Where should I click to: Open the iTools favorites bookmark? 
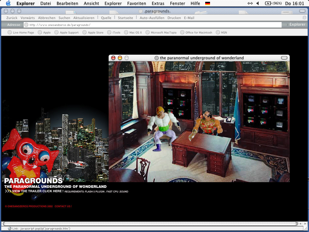[116, 33]
